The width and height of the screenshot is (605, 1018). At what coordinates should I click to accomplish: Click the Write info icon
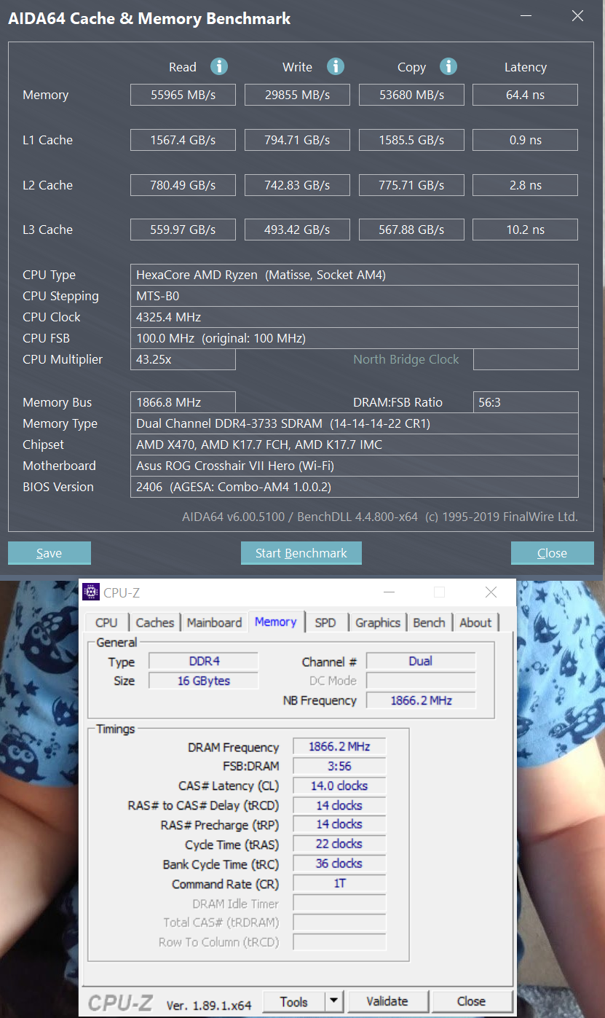click(x=335, y=66)
